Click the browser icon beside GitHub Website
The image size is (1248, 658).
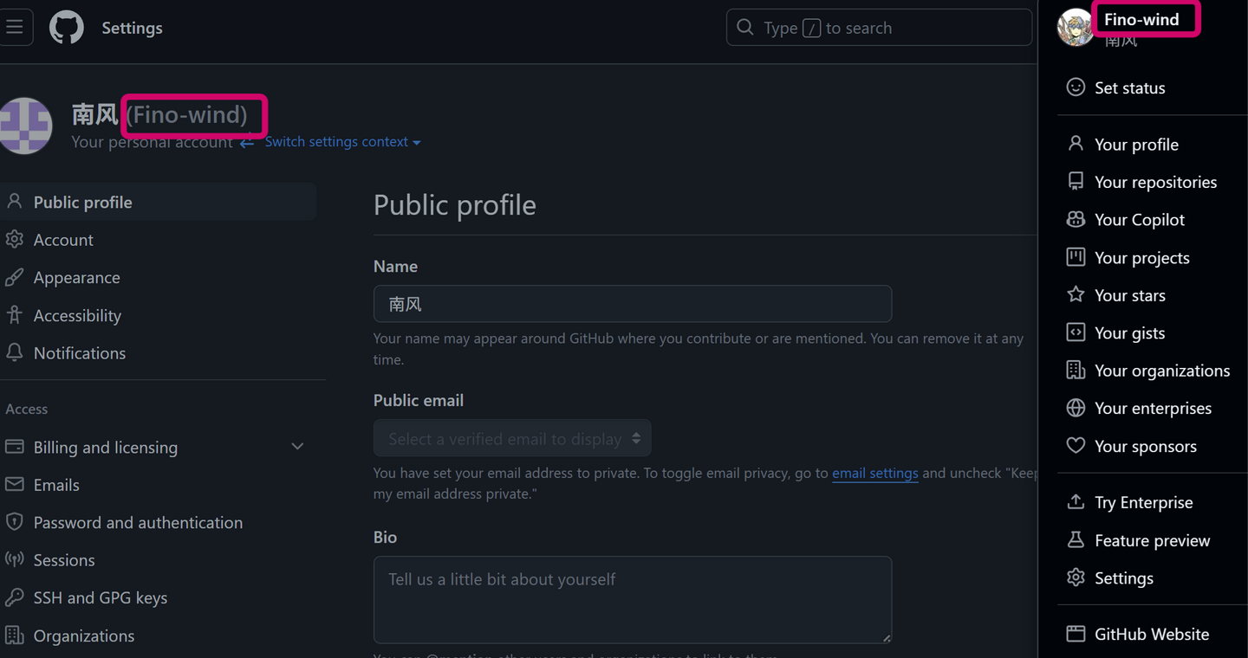pos(1076,634)
